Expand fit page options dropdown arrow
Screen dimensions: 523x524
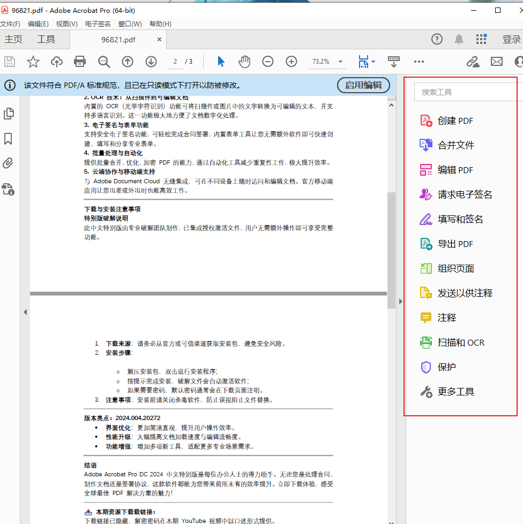(373, 62)
